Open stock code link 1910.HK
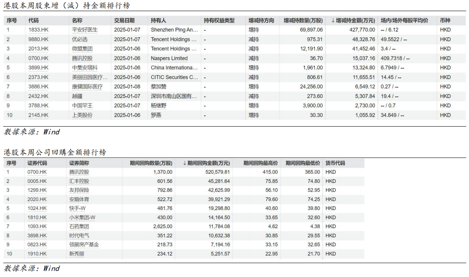The width and height of the screenshot is (469, 277). click(x=37, y=254)
